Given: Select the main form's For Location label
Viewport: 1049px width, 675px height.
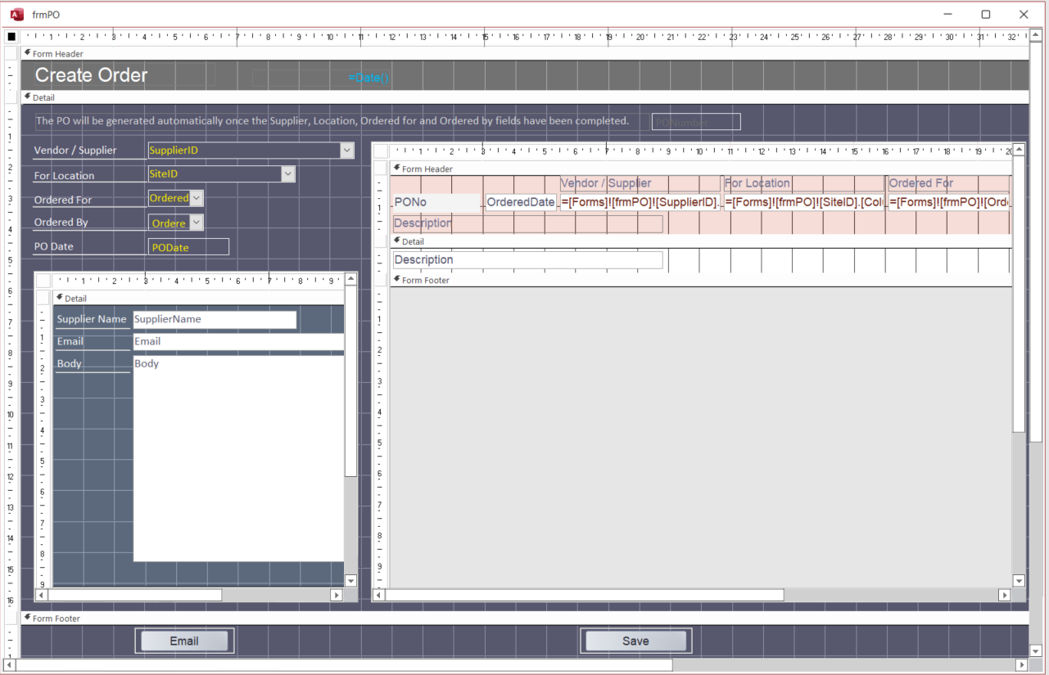Looking at the screenshot, I should click(90, 175).
